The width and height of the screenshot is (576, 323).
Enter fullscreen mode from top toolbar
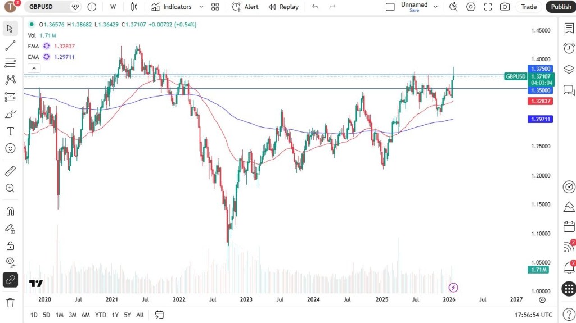(x=488, y=7)
